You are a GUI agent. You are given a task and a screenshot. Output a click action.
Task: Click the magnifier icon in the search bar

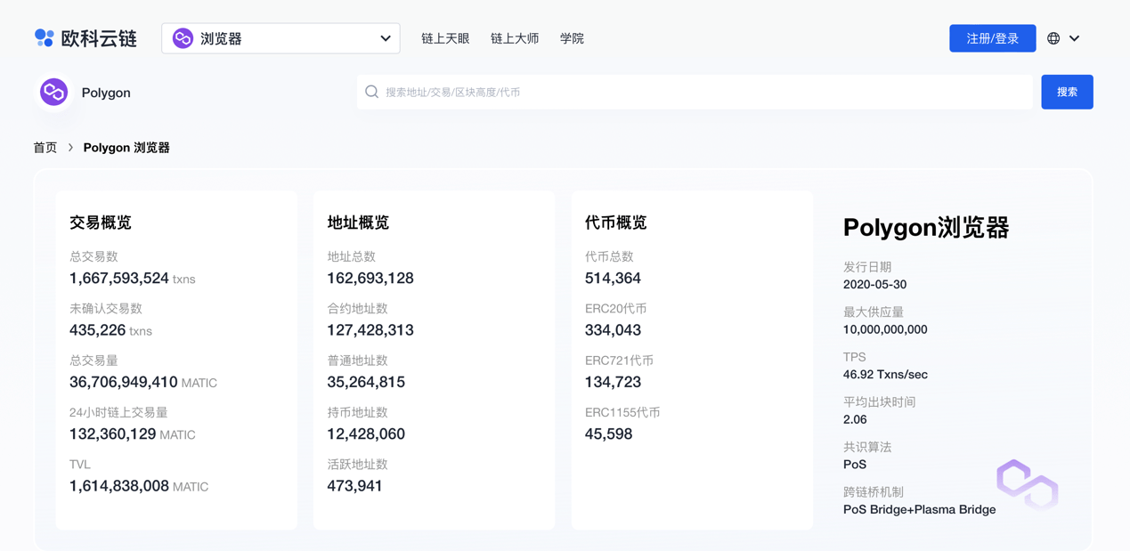pyautogui.click(x=370, y=92)
